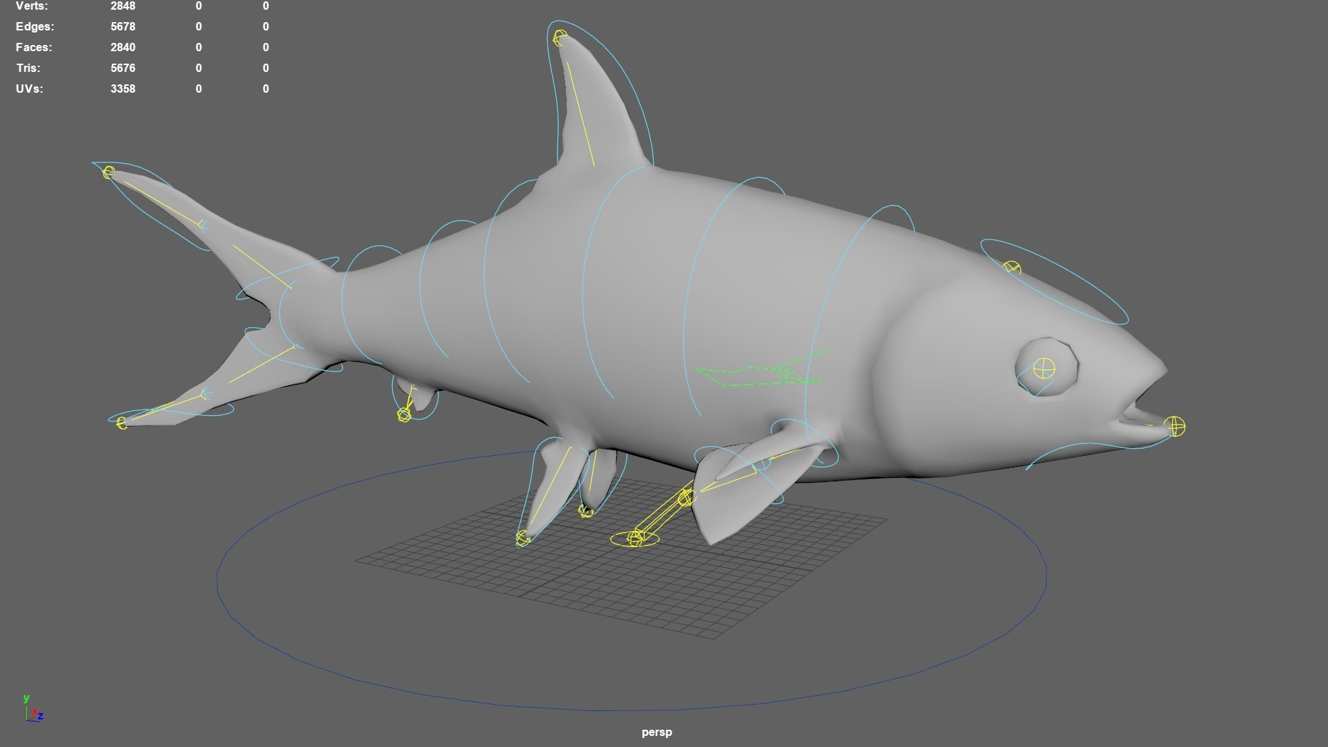Click the Edges: label in the HUD
Image resolution: width=1328 pixels, height=747 pixels.
(x=35, y=26)
